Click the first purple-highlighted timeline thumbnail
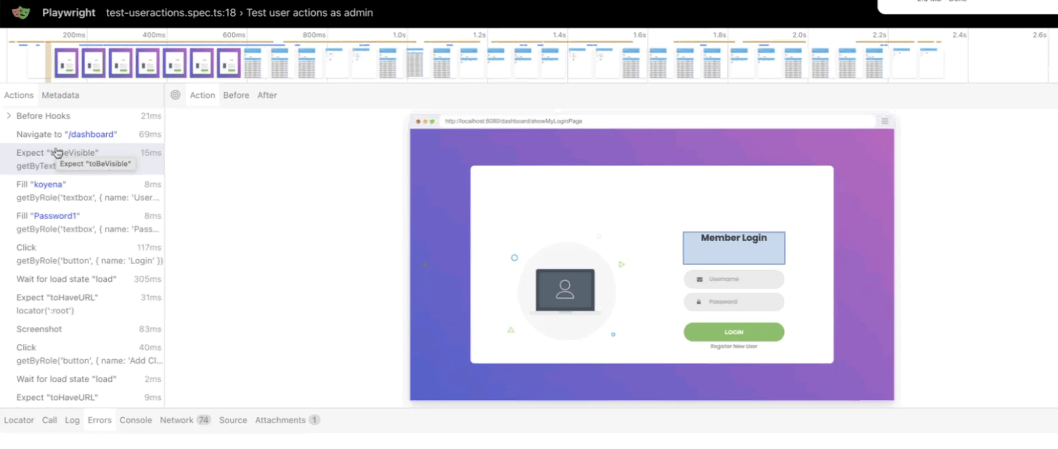This screenshot has height=449, width=1058. tap(66, 63)
